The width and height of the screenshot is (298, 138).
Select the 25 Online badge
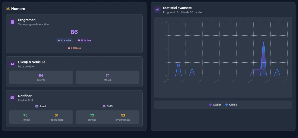pos(84,41)
